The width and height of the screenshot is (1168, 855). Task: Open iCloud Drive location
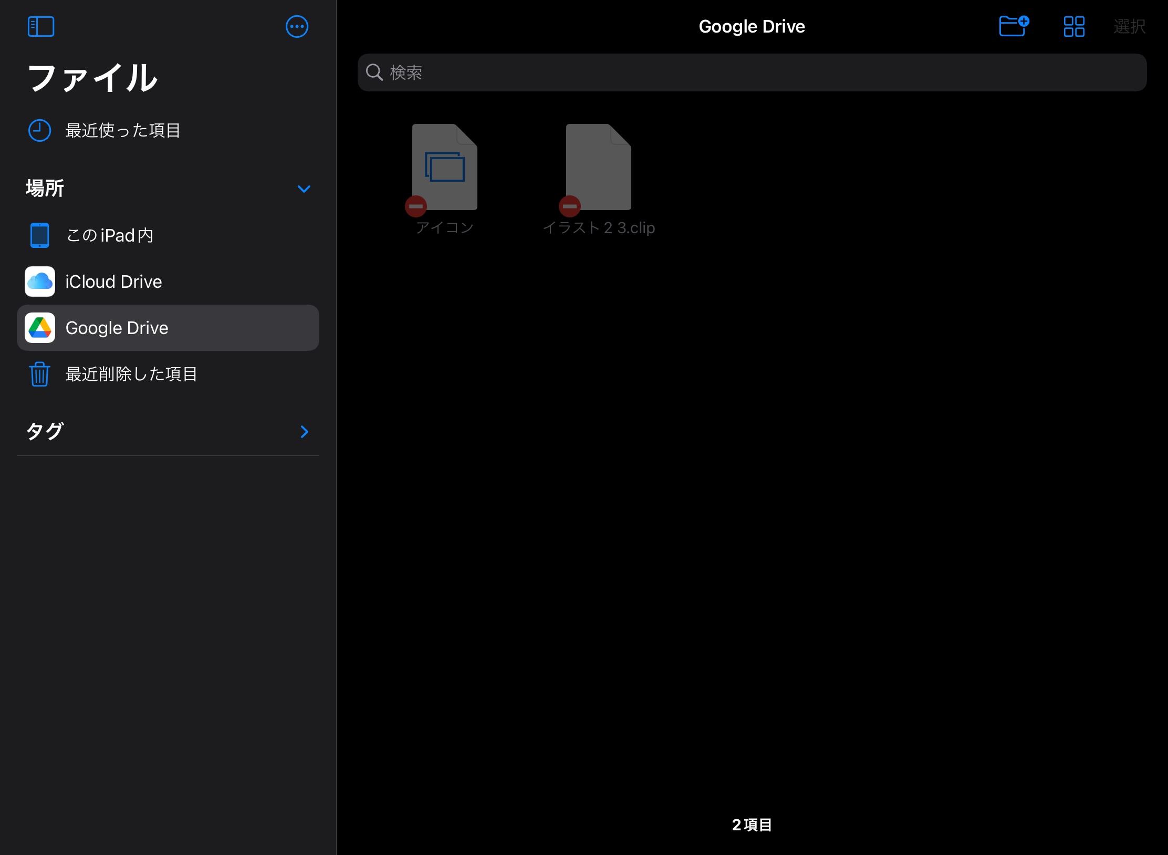[113, 281]
